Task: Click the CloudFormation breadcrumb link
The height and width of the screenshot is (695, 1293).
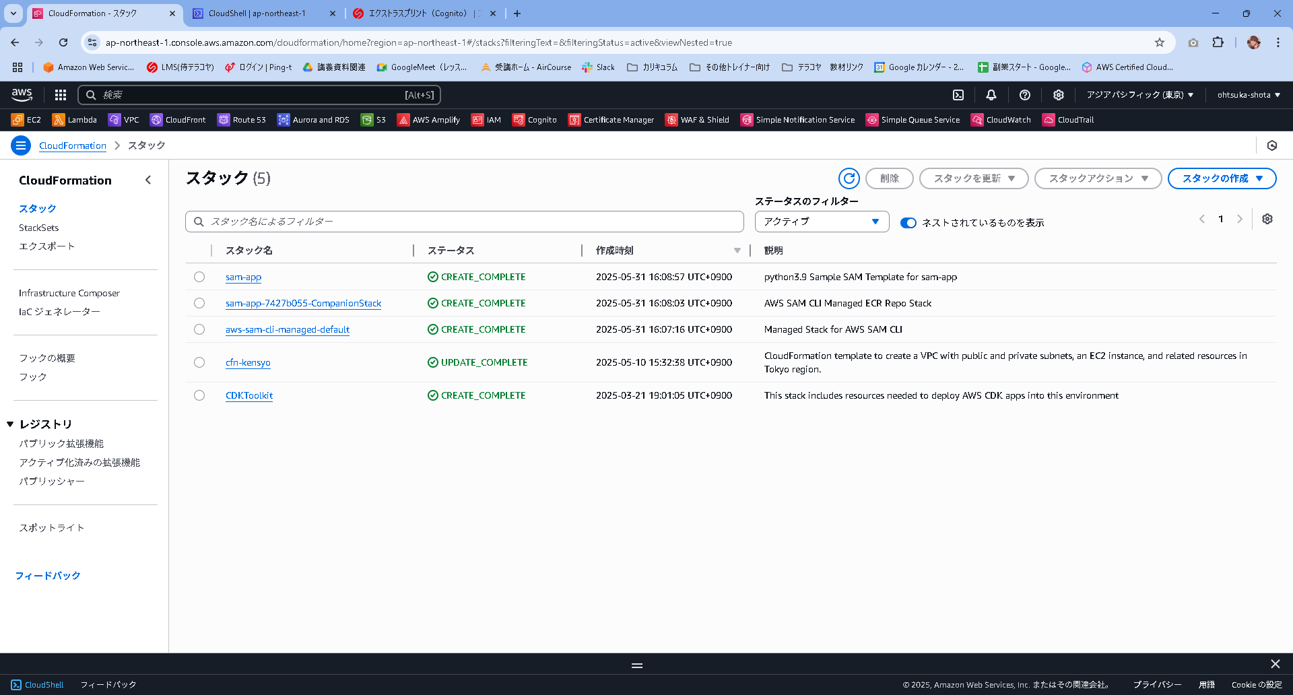Action: [x=73, y=145]
